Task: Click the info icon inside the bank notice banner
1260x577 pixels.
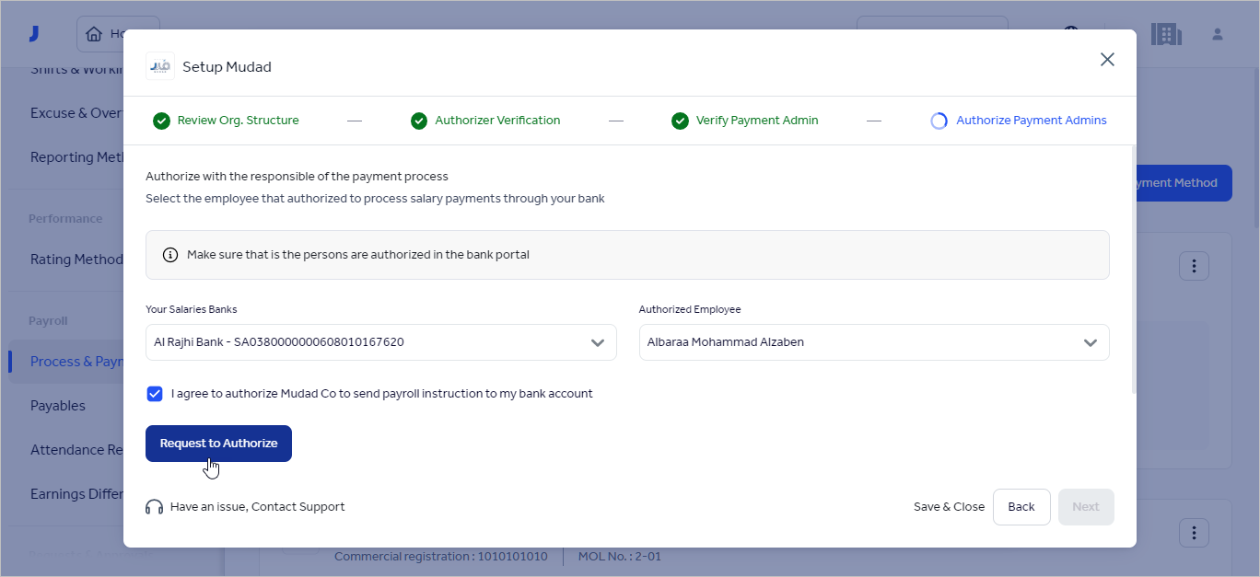Action: [x=170, y=254]
